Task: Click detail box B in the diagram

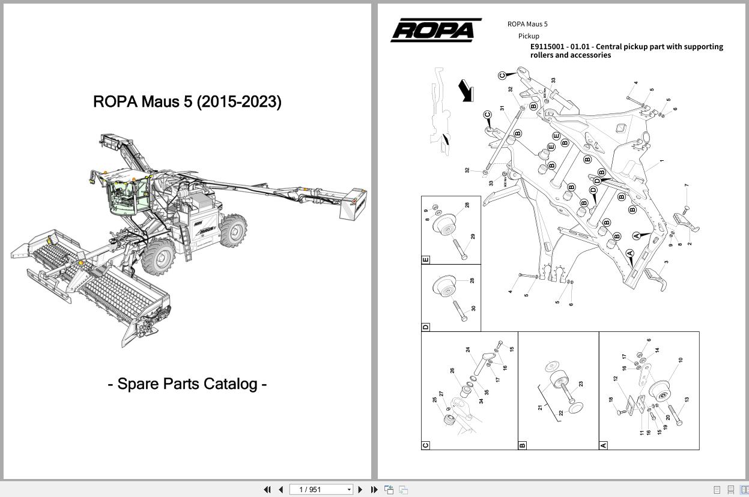Action: coord(559,390)
